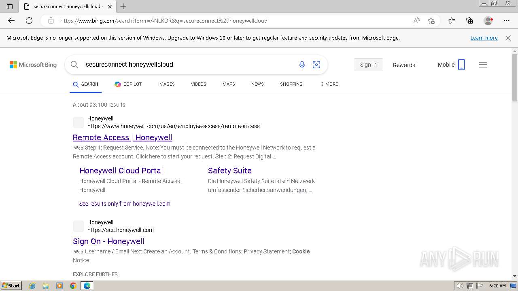Viewport: 518px width, 291px height.
Task: Click the network tray icon
Action: tap(470, 286)
